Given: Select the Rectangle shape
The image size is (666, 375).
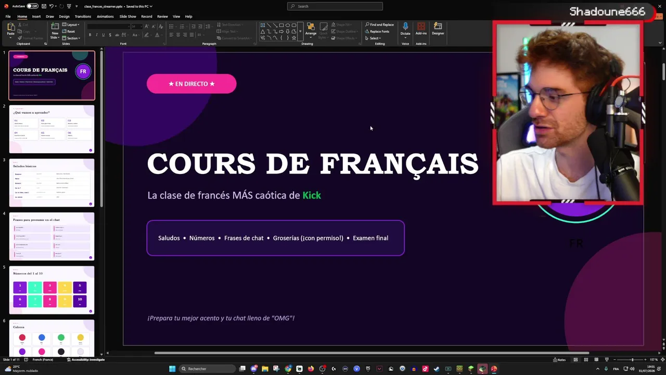Looking at the screenshot, I should coord(281,25).
